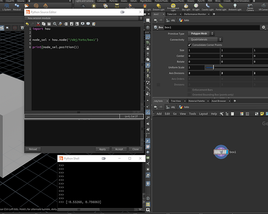The image size is (268, 214).
Task: Add a Sky Light from the shelf
Action: pyautogui.click(x=186, y=7)
